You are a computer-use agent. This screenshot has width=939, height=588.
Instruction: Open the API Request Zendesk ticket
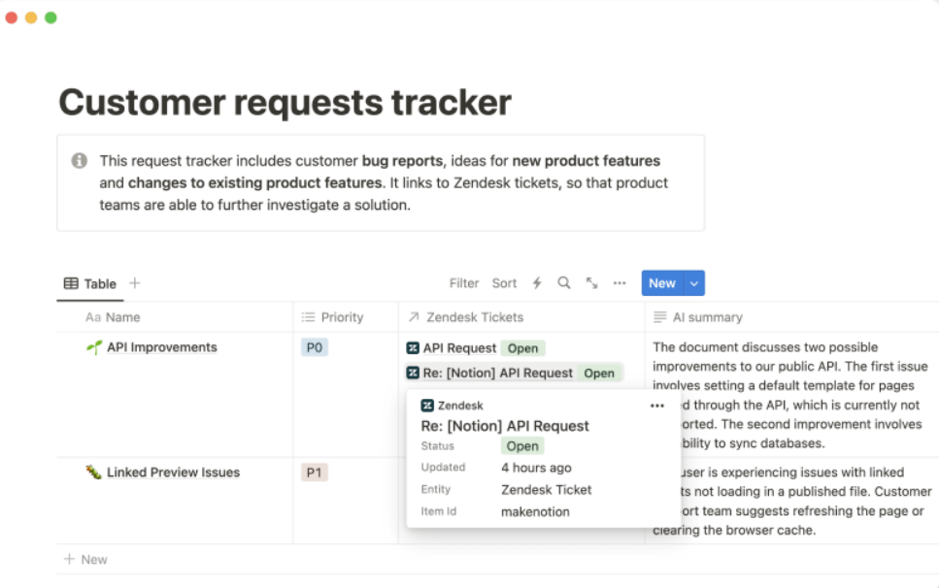coord(459,348)
